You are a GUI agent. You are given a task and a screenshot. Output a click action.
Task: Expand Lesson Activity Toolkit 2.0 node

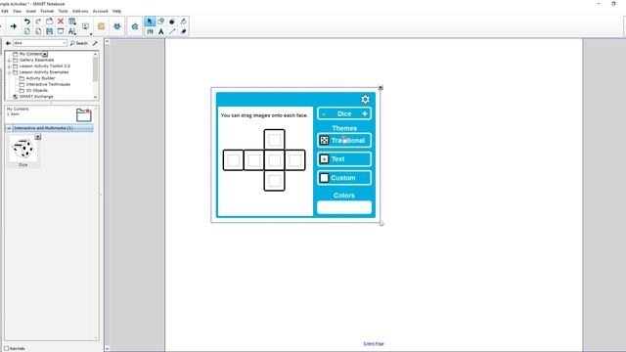(x=9, y=66)
